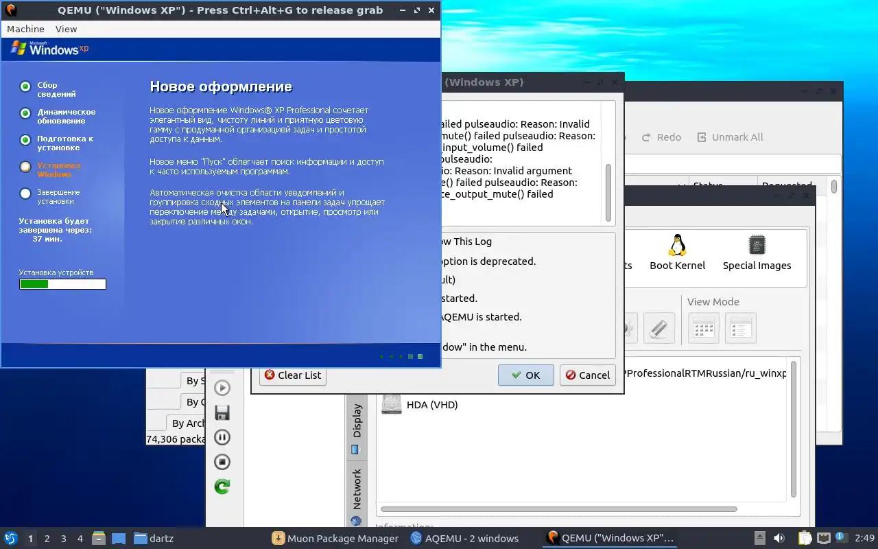The image size is (878, 549).
Task: Click the log text scrollbar in the dialog
Action: (x=608, y=192)
